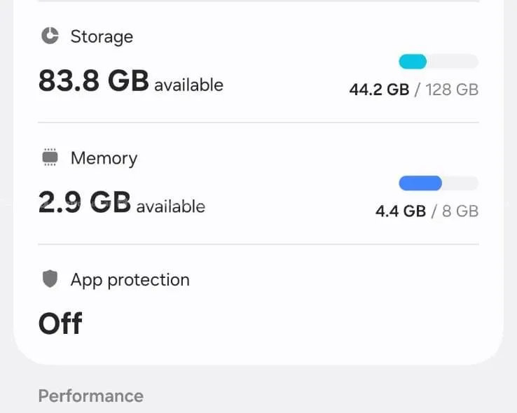Tap the word available under Memory
This screenshot has height=413, width=517.
[x=170, y=207]
